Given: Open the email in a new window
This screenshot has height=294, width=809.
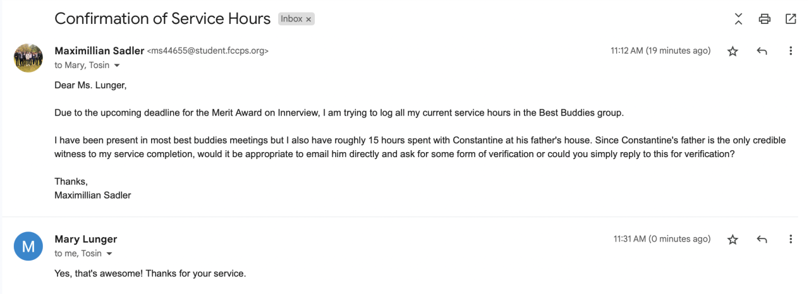Looking at the screenshot, I should point(791,19).
